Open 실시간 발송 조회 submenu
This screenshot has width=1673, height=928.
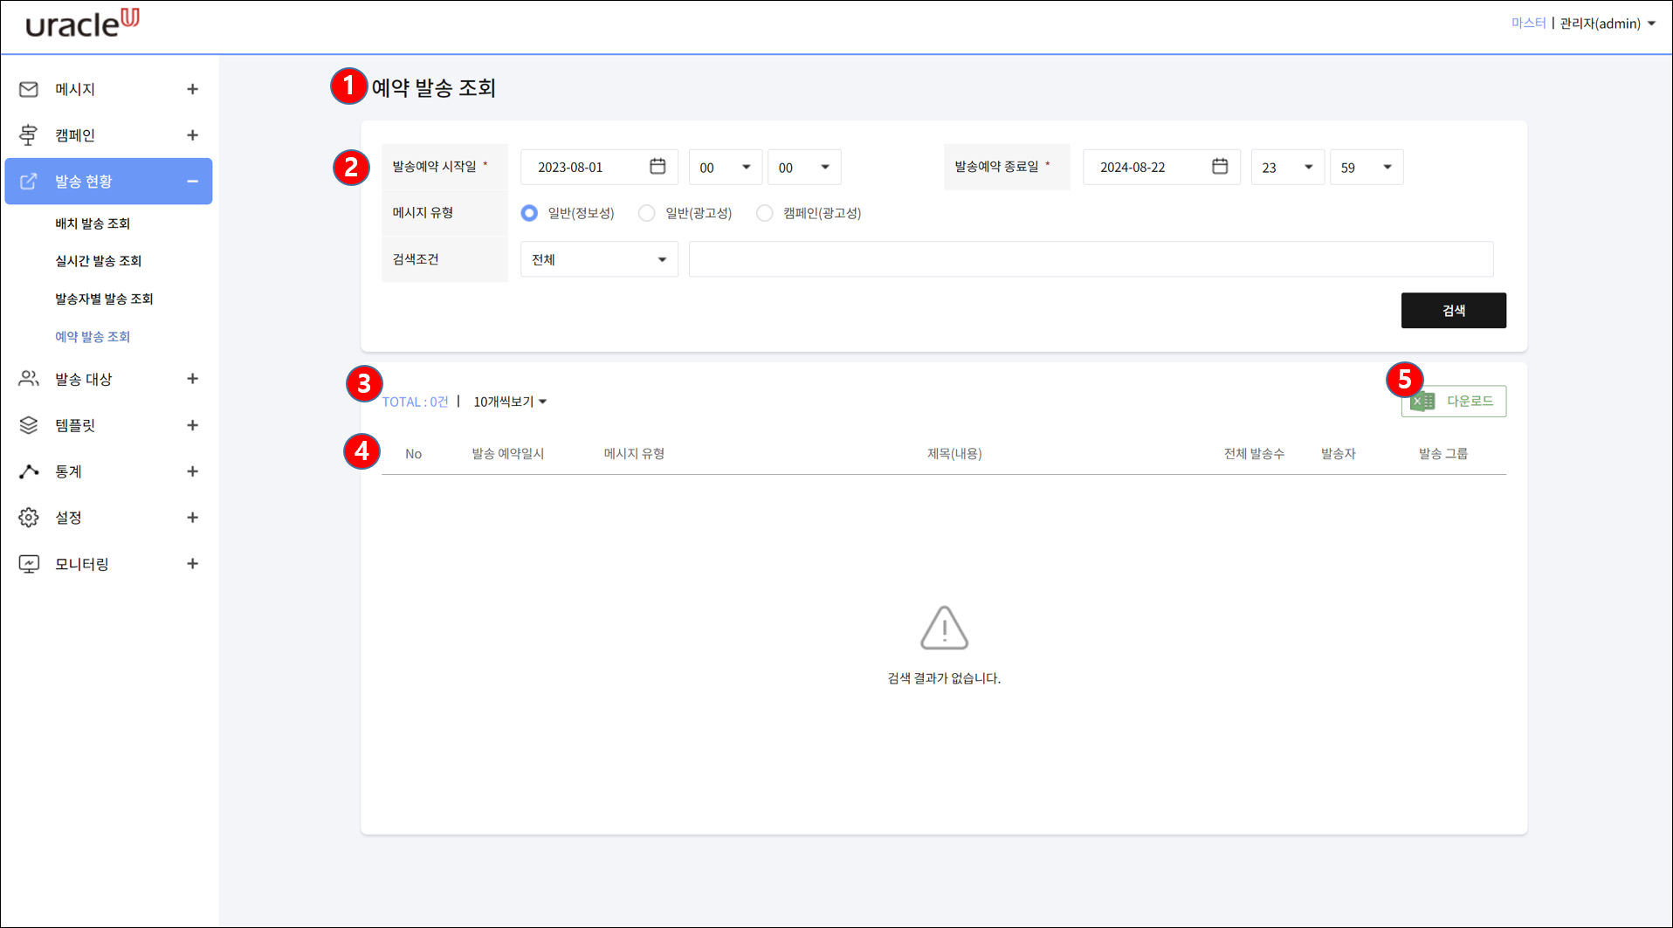point(98,261)
